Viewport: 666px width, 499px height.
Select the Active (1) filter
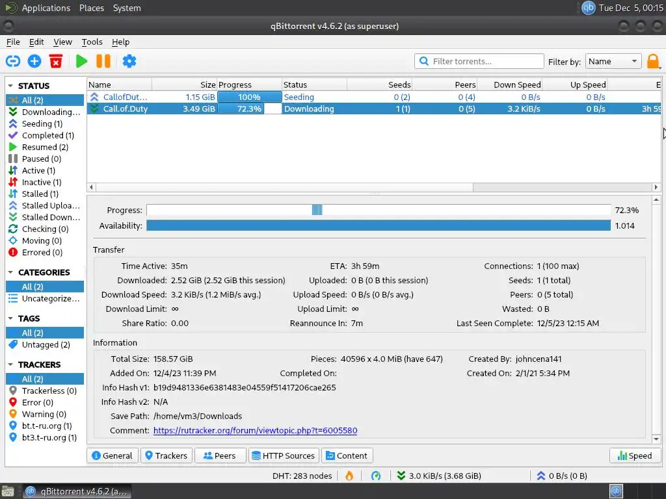45,170
